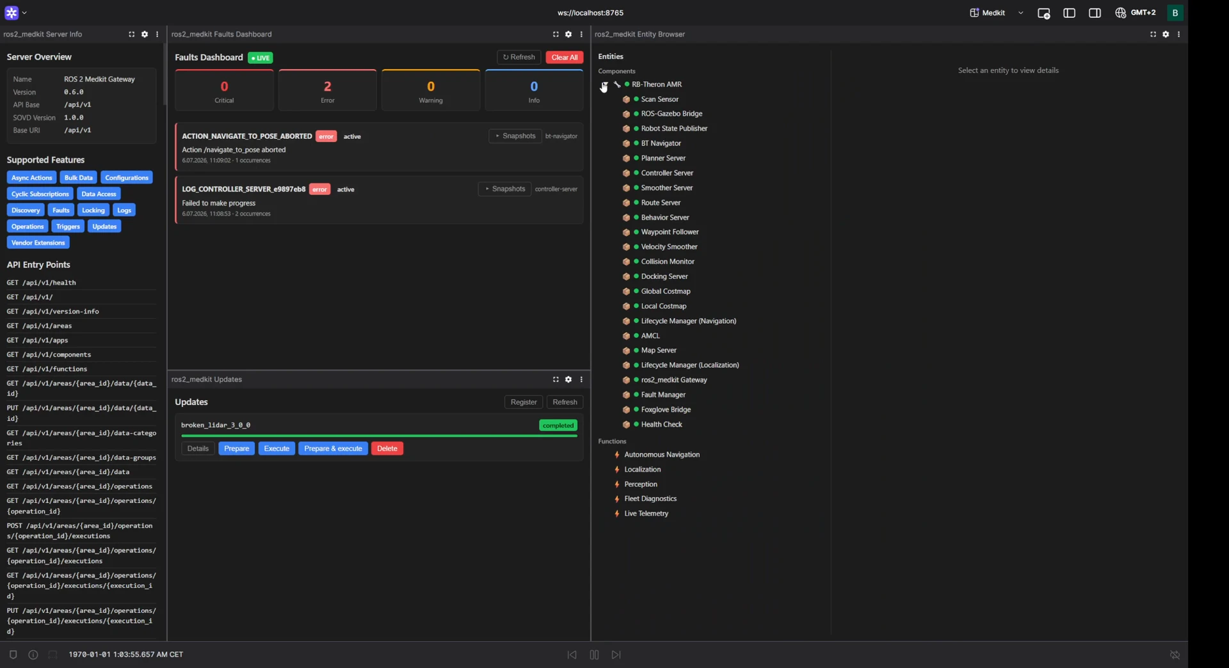1229x668 pixels.
Task: Click Prepare button for broken_lidar update
Action: [236, 449]
